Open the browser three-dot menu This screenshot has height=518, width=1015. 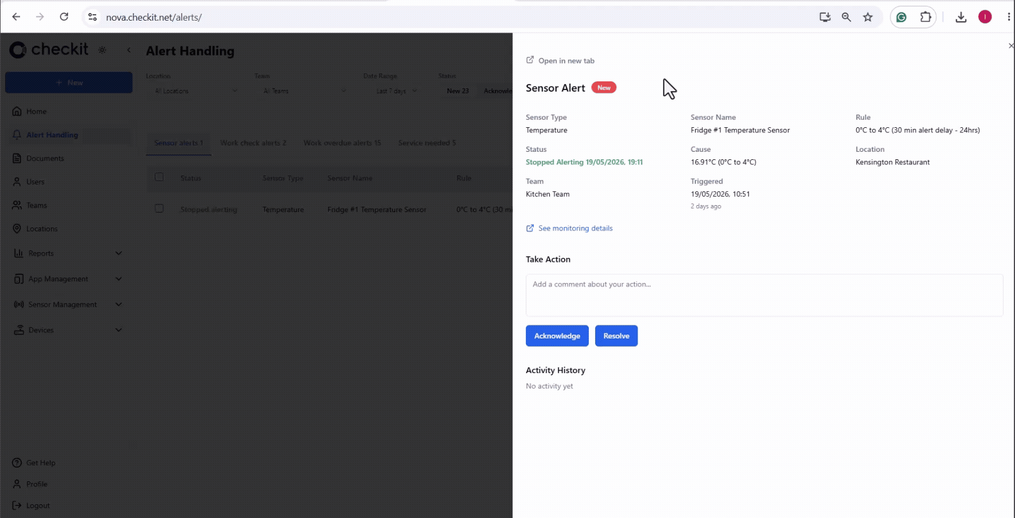point(1009,17)
